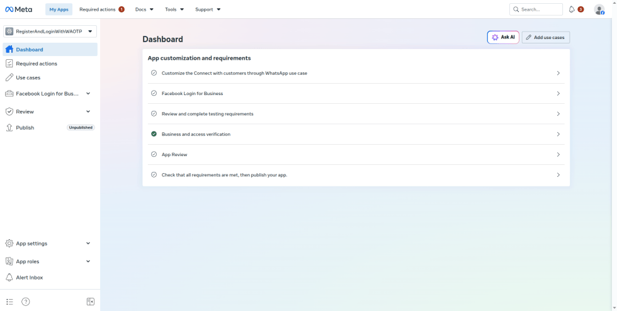This screenshot has height=311, width=617.
Task: Open the publish your app row arrow
Action: (558, 175)
